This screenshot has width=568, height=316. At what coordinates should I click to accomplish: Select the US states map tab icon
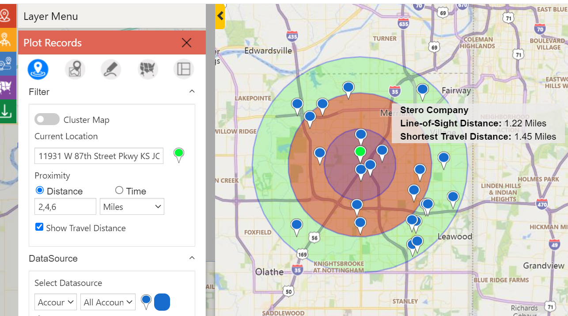148,69
